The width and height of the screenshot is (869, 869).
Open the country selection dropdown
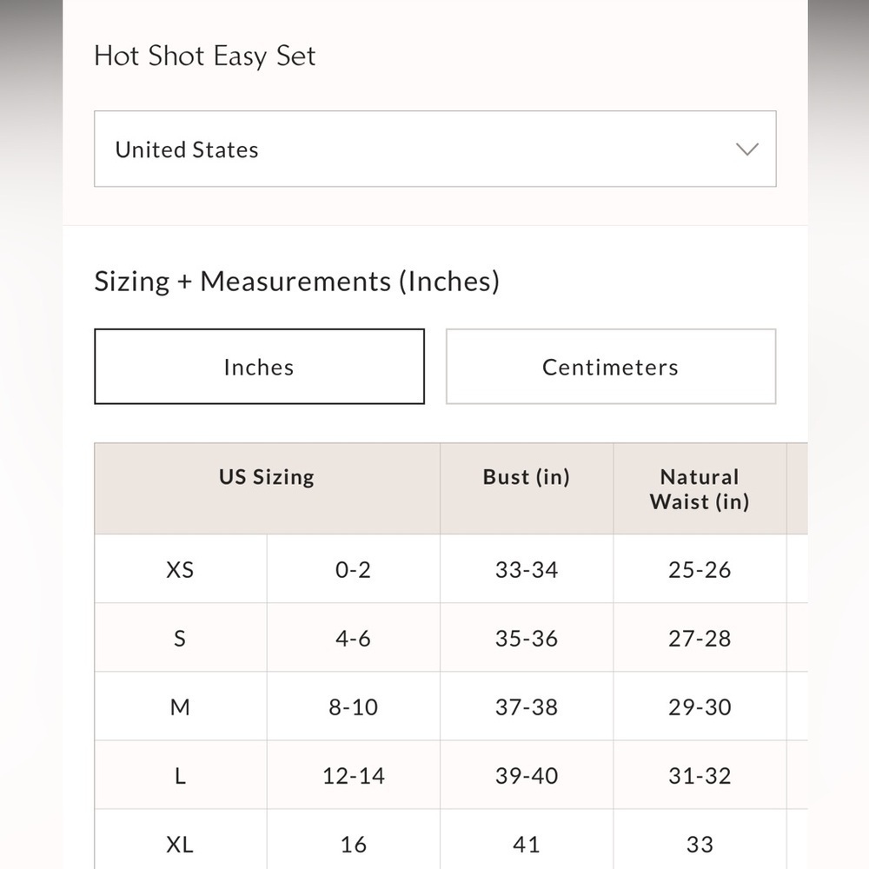(x=434, y=149)
